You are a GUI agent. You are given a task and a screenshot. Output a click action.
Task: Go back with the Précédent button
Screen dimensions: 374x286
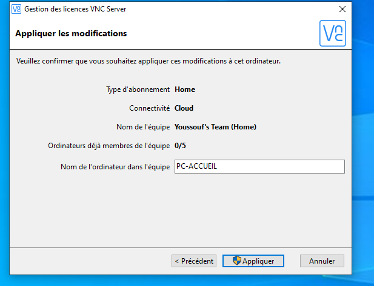[194, 261]
